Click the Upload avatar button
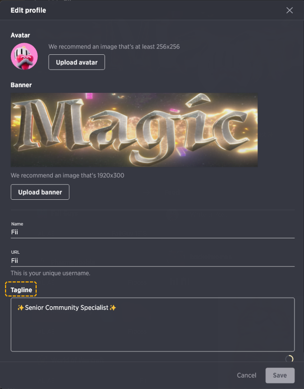304x389 pixels. 77,62
